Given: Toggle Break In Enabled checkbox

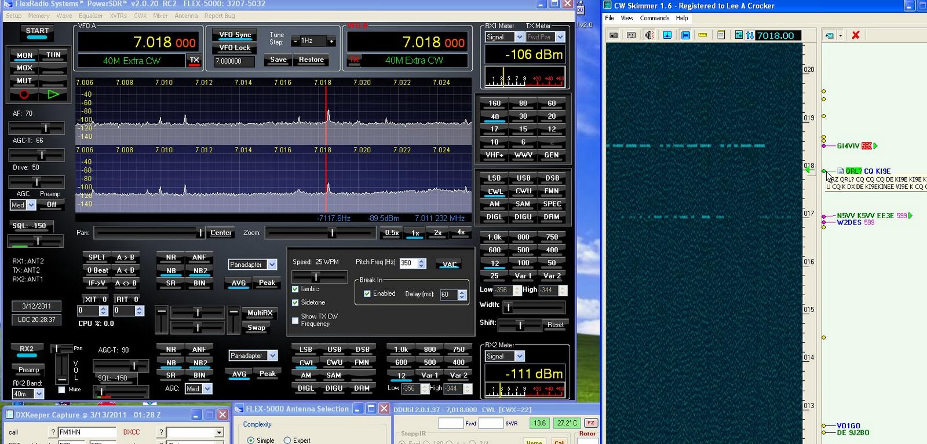Looking at the screenshot, I should [367, 293].
